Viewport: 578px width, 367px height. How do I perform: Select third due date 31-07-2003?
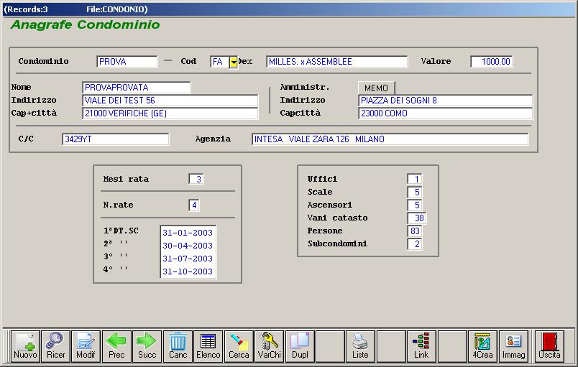click(x=188, y=259)
